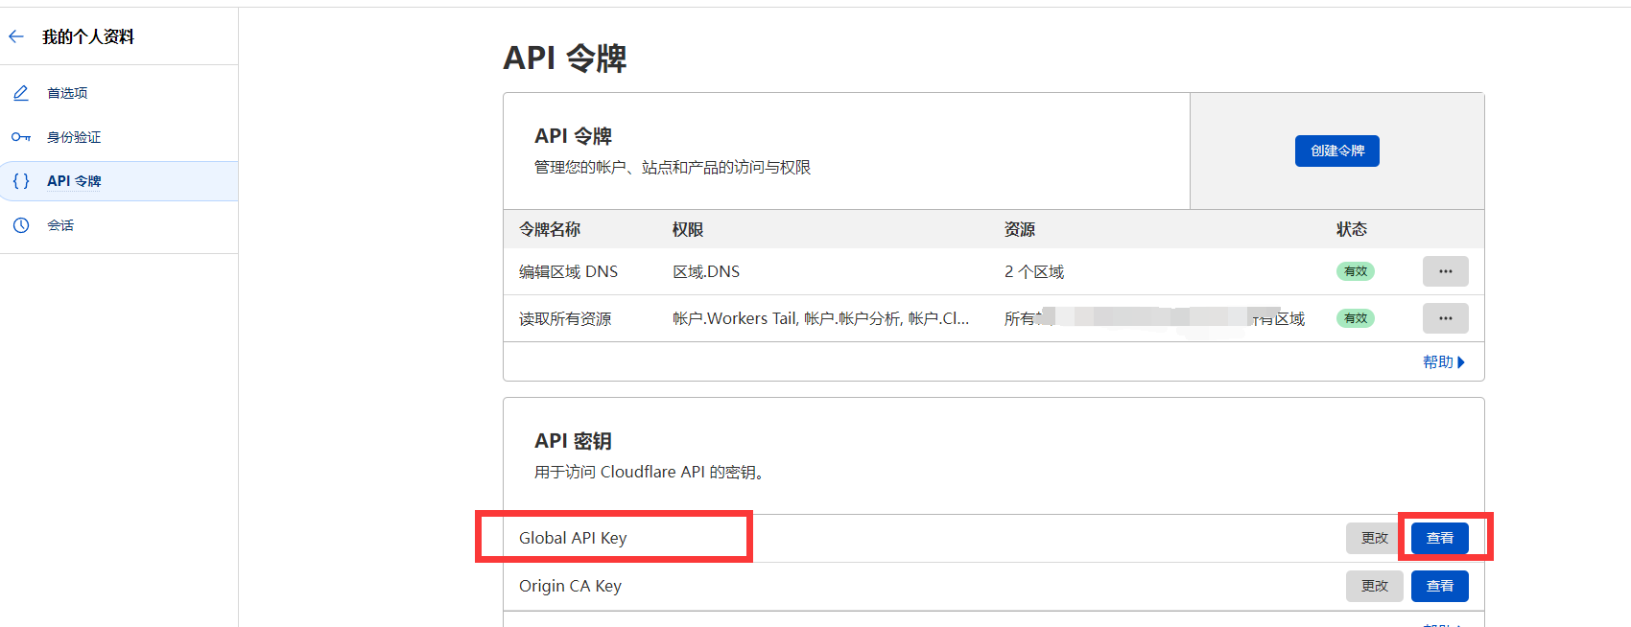This screenshot has width=1631, height=627.
Task: Select the 会话 sidebar menu item
Action: click(60, 225)
